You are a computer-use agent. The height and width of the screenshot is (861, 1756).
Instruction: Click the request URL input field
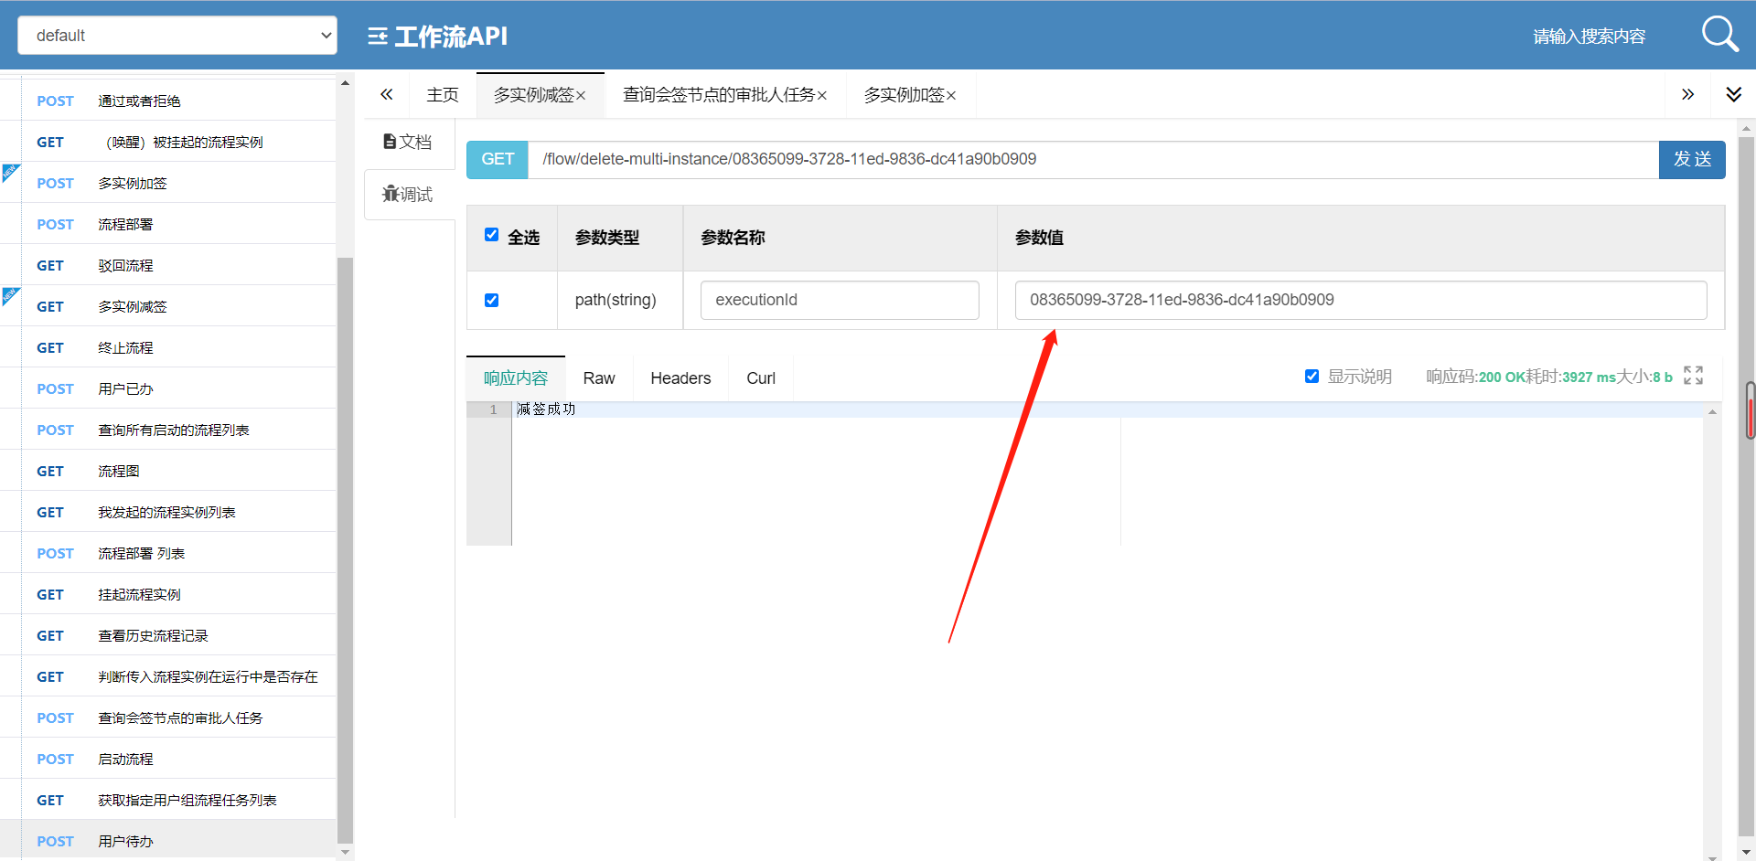(1093, 159)
